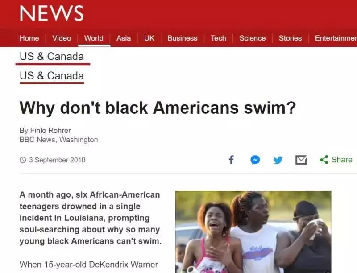
Task: Navigate to UK news
Action: tap(149, 38)
